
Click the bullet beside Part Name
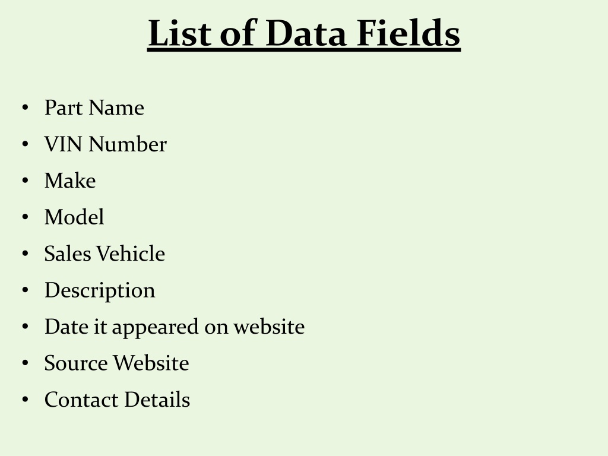click(25, 107)
